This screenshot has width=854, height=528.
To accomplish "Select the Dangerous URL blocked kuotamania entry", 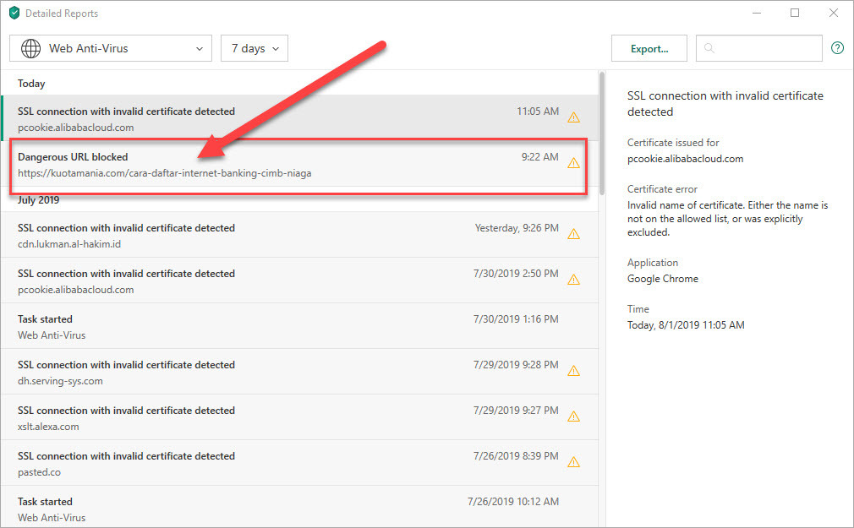I will click(254, 165).
